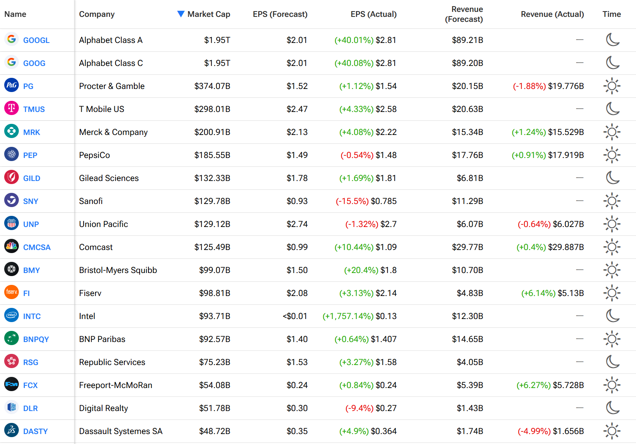636x444 pixels.
Task: Click the PepsiCo logo icon
Action: click(x=12, y=154)
